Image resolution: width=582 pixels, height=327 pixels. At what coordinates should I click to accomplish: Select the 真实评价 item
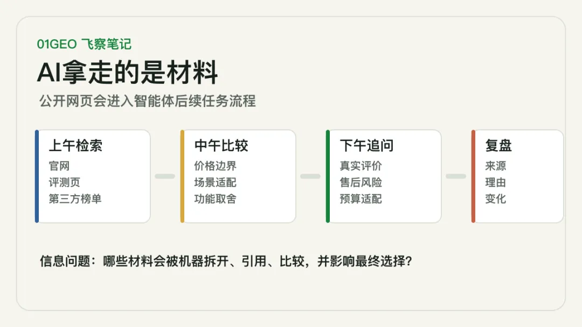(x=361, y=166)
